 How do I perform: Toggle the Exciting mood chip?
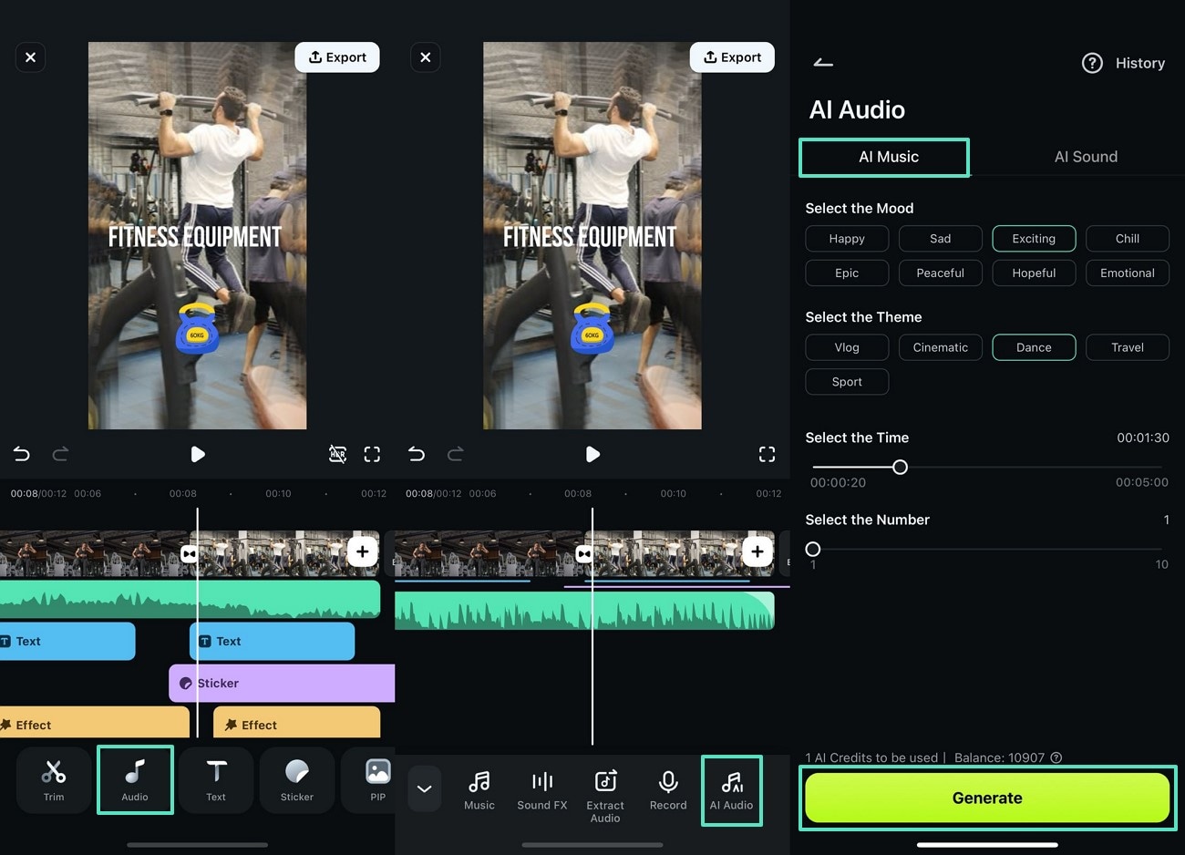(x=1034, y=239)
